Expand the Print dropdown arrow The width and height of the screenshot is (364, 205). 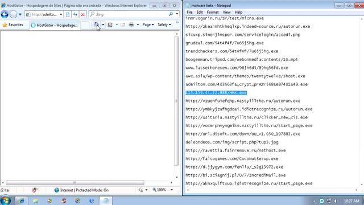[x=138, y=24]
